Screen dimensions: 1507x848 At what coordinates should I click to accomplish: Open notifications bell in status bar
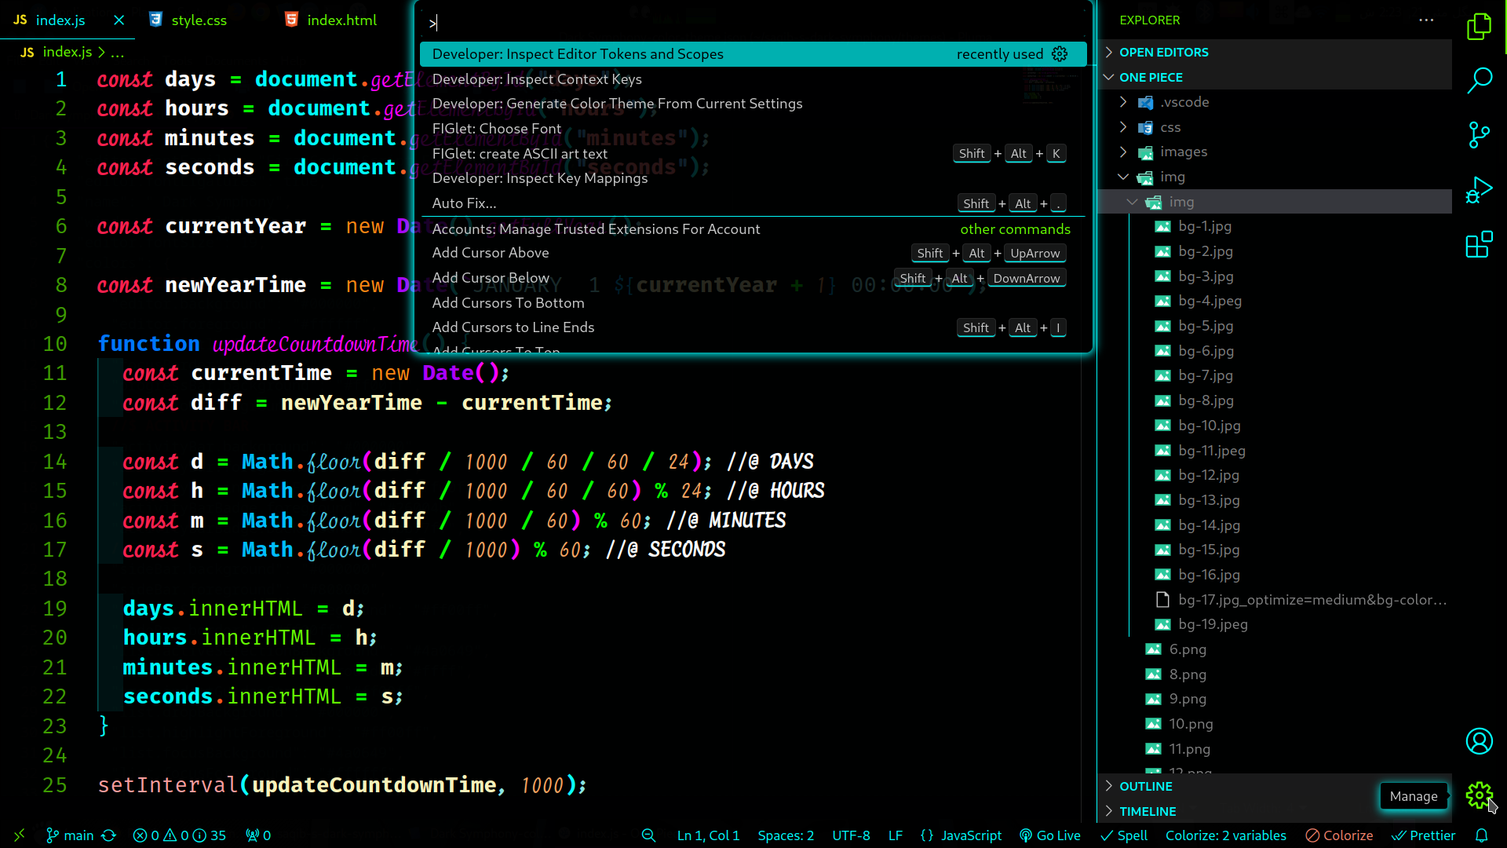pos(1481,835)
